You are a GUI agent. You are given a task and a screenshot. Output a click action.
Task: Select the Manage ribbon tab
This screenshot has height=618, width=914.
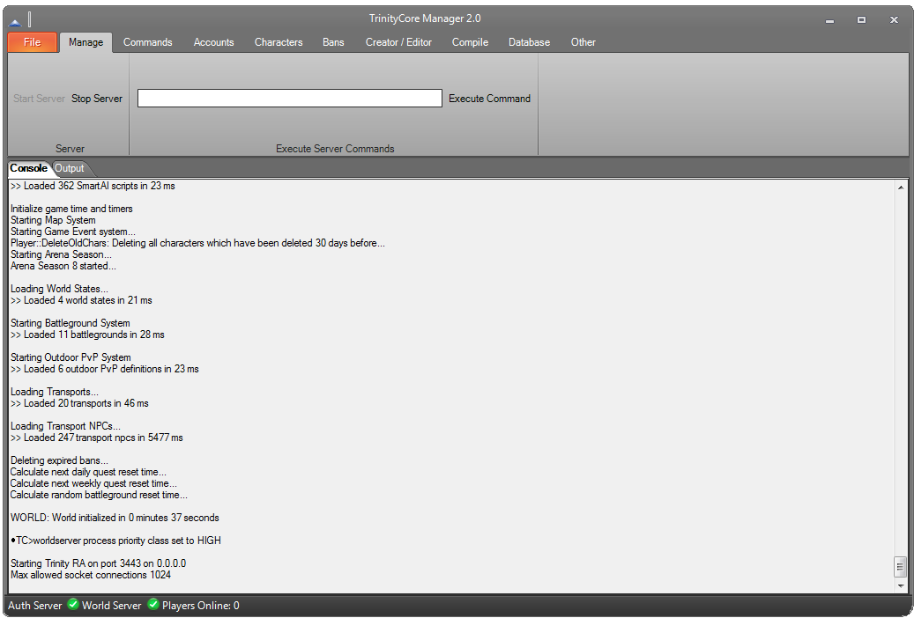85,42
